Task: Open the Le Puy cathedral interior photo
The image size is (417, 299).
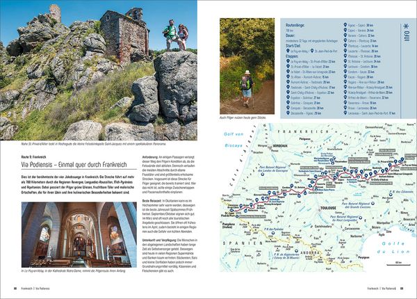Action: pyautogui.click(x=79, y=234)
